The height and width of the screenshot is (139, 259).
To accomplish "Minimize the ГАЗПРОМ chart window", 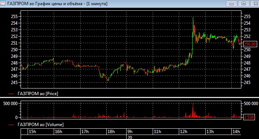I will click(x=232, y=3).
